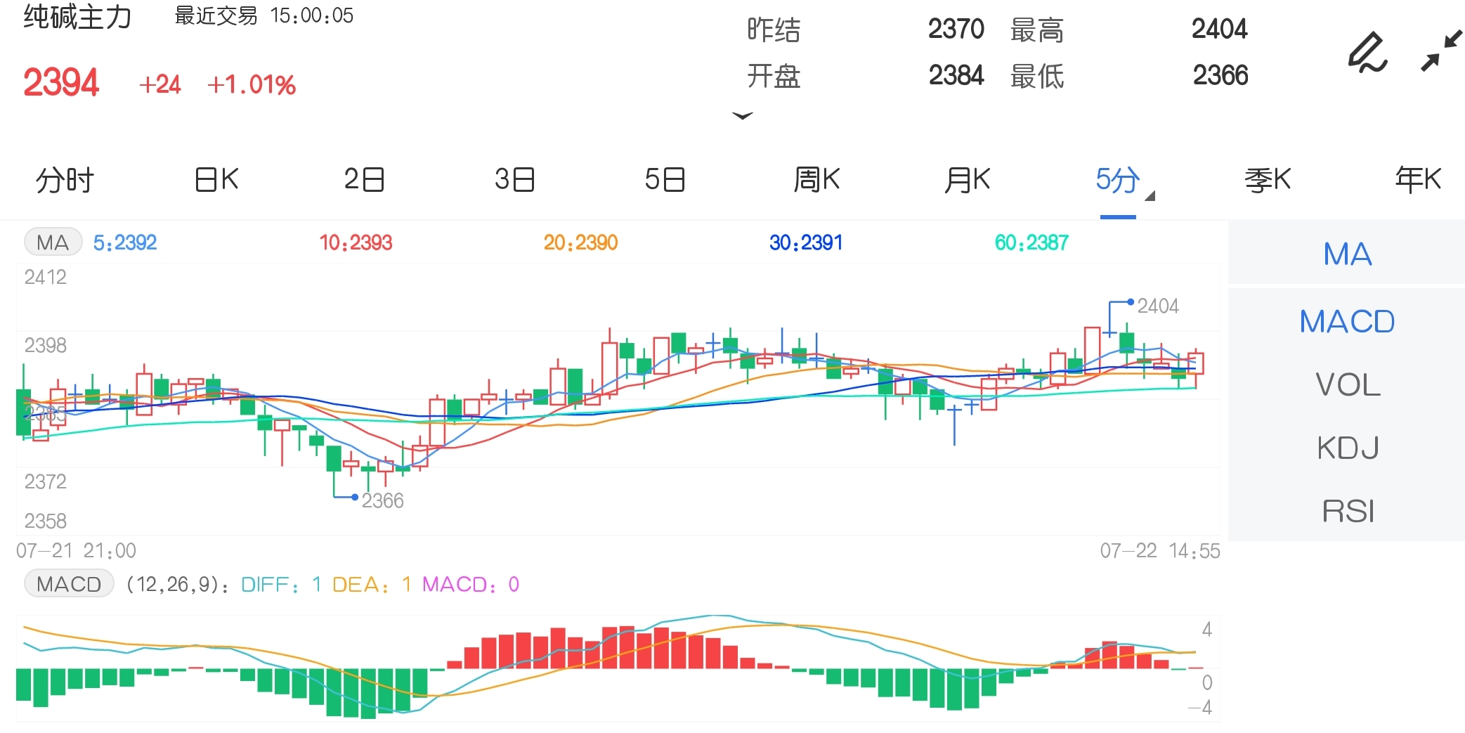Select RSI indicator in side panel
Image resolution: width=1465 pixels, height=733 pixels.
pyautogui.click(x=1347, y=511)
